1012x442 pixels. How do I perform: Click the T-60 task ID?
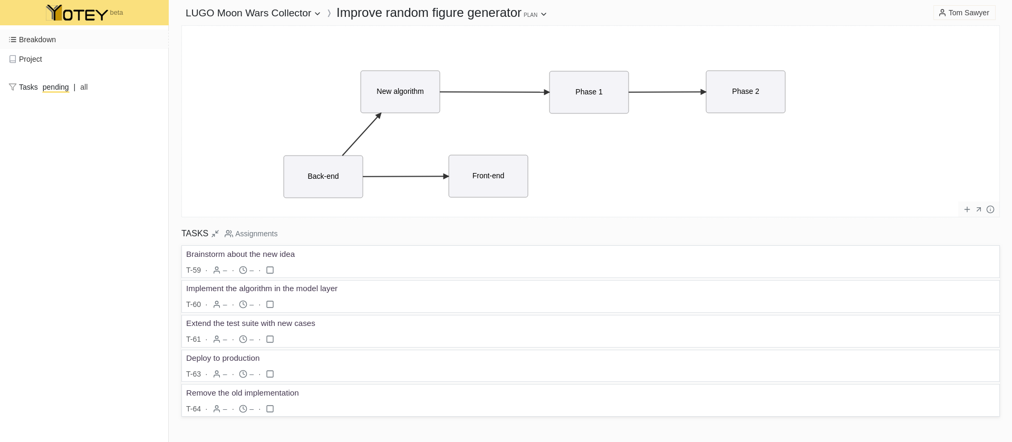(x=194, y=304)
